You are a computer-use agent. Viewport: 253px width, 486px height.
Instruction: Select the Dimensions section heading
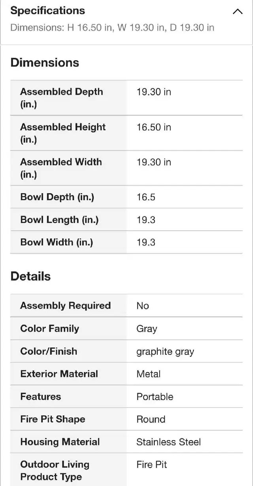tap(45, 63)
